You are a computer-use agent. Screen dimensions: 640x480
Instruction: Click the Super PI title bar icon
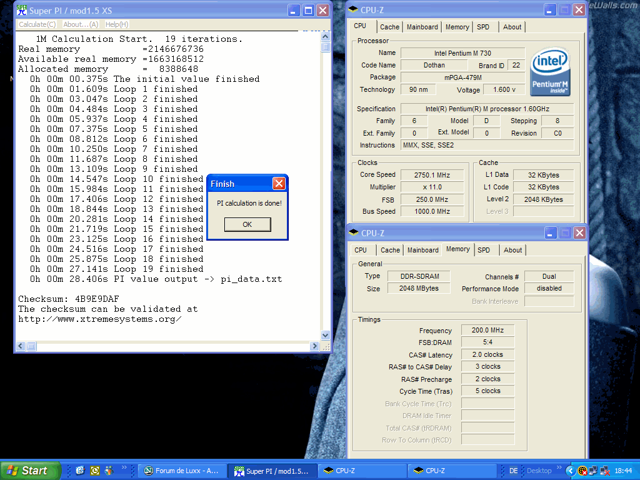[22, 10]
